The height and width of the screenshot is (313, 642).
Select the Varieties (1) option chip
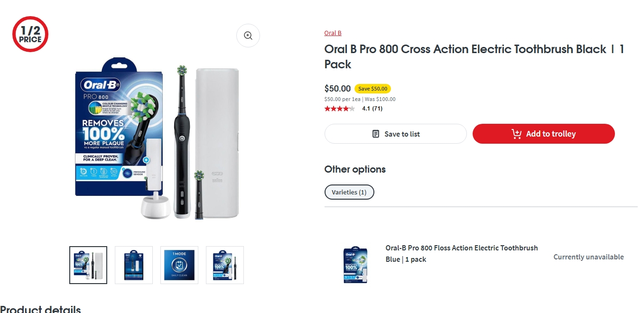349,192
